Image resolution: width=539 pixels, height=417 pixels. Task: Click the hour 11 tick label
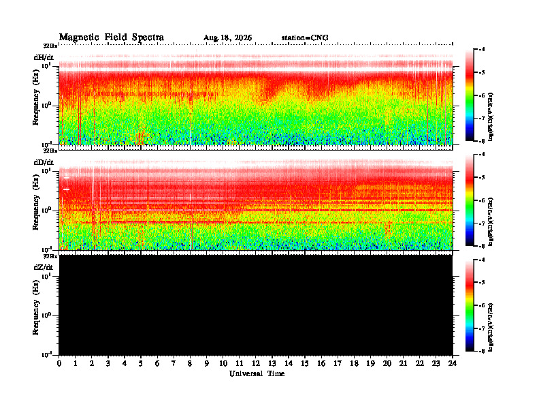pos(240,364)
